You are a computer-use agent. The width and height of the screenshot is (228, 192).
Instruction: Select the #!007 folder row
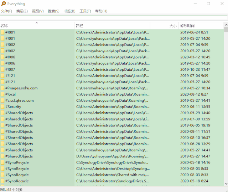coord(112,70)
